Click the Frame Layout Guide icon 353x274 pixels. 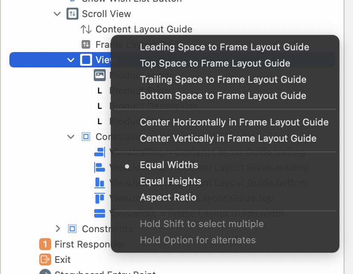coord(86,44)
